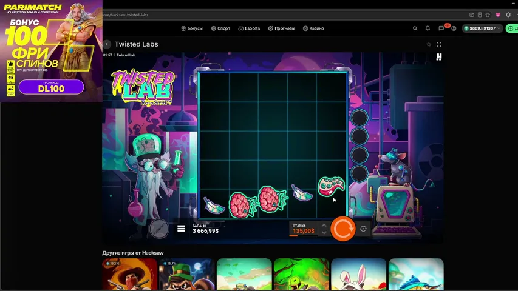The height and width of the screenshot is (291, 518).
Task: Expand the wallet balance 3889.891307 dropdown
Action: point(482,28)
